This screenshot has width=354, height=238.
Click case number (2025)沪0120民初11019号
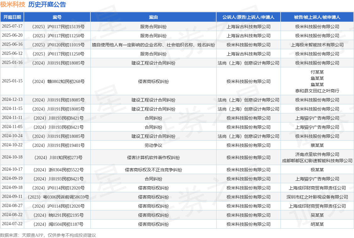click(57, 44)
